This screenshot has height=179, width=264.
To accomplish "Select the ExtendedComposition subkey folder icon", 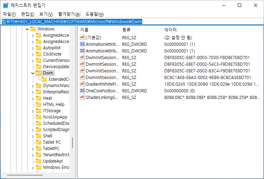I will click(x=44, y=79).
